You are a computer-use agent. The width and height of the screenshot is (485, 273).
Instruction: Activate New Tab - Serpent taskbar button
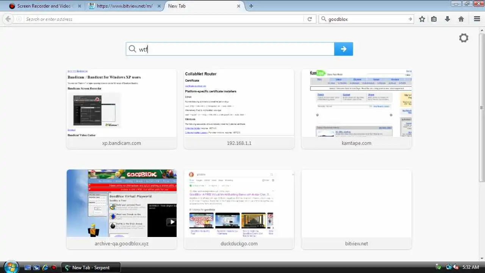coord(91,267)
